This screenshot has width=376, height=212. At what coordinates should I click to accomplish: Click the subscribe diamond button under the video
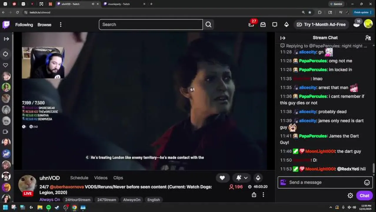258,178
